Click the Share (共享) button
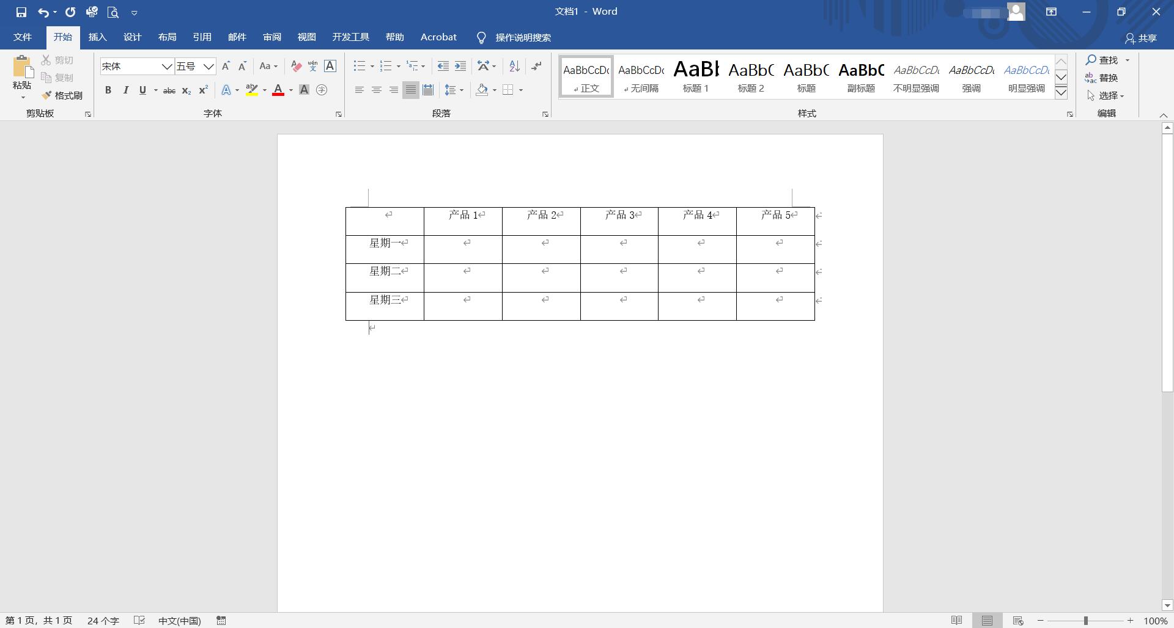Screen dimensions: 1174x628 (x=1141, y=38)
